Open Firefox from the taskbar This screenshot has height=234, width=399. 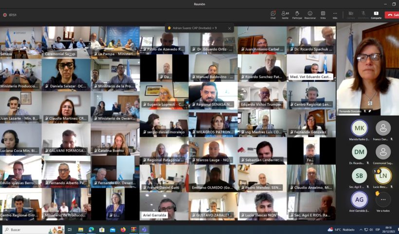(x=123, y=229)
